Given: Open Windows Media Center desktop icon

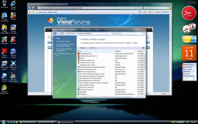Looking at the screenshot, I should [4, 89].
